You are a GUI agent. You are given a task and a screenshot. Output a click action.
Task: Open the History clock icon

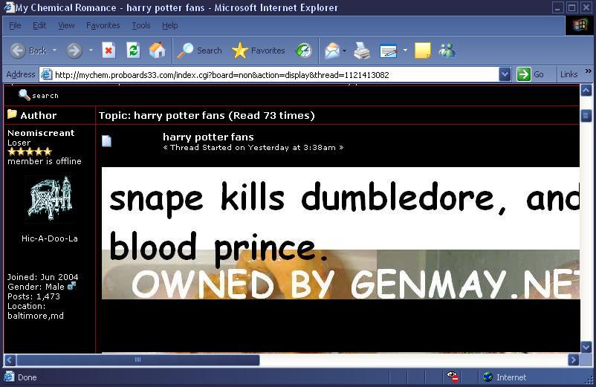point(304,51)
